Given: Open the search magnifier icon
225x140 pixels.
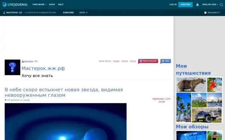Looking at the screenshot, I should (221, 4).
